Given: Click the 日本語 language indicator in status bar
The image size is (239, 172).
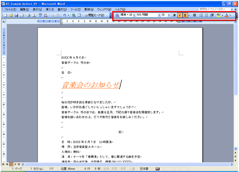Looking at the screenshot, I should coord(144,169).
